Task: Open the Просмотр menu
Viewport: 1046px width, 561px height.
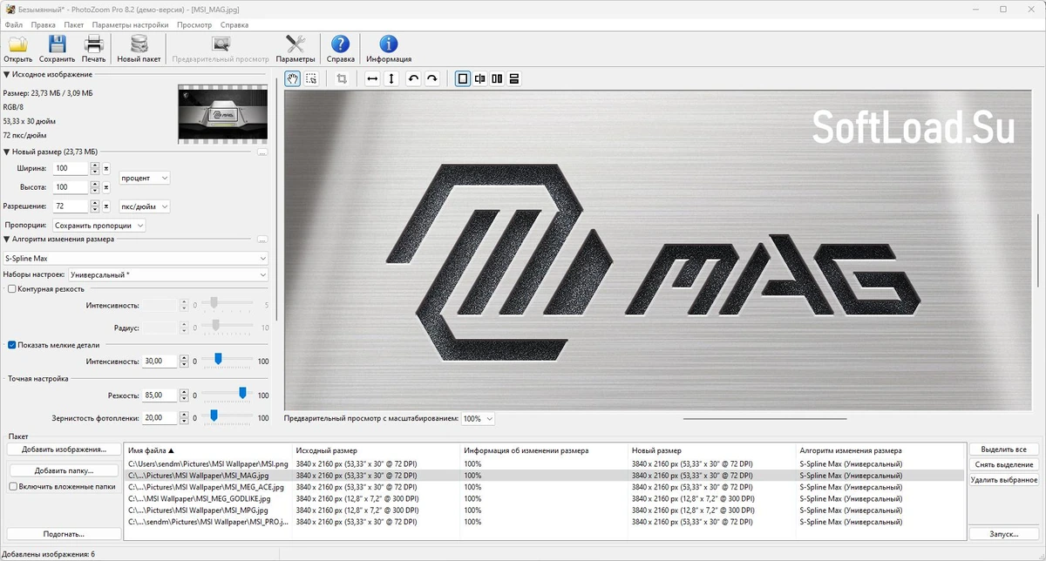Action: (x=194, y=25)
